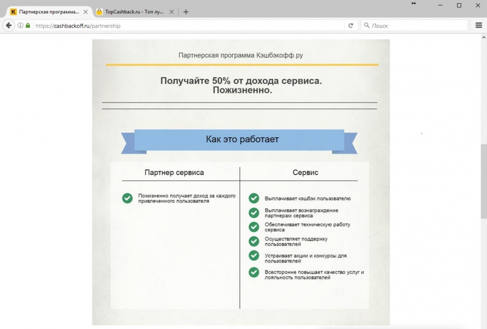Close the Партнерская программа tab
Image resolution: width=487 pixels, height=329 pixels.
85,12
